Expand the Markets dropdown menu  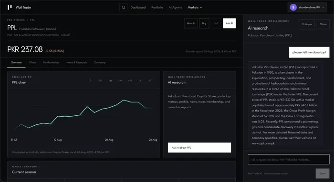click(x=195, y=7)
